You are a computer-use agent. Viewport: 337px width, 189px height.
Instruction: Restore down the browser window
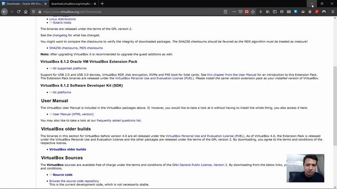322,4
